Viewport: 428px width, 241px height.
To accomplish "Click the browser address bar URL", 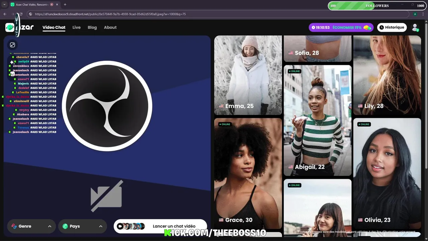I will 110,14.
